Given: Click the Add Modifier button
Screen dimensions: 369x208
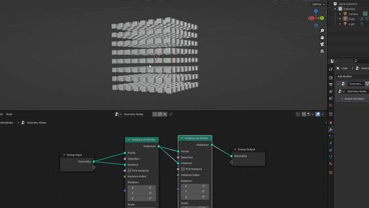Looking at the screenshot, I should coord(345,76).
